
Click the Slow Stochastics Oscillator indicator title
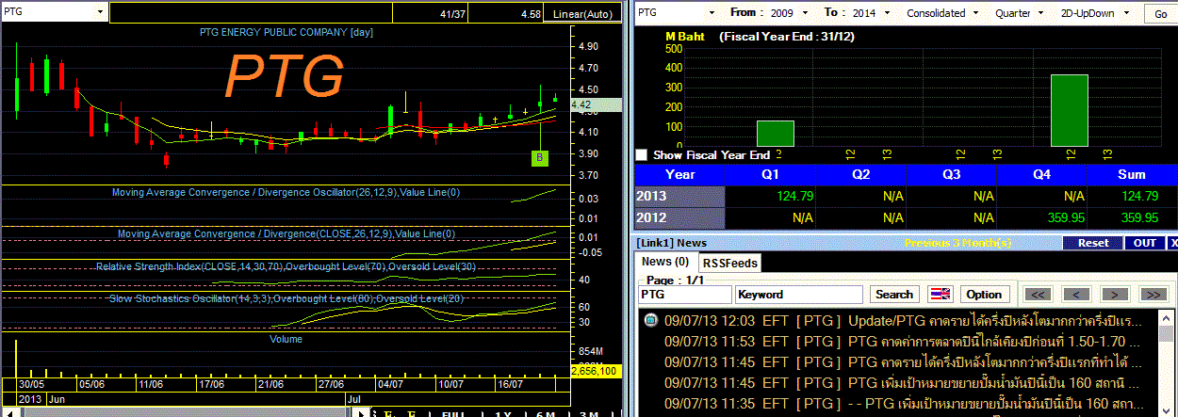(286, 298)
